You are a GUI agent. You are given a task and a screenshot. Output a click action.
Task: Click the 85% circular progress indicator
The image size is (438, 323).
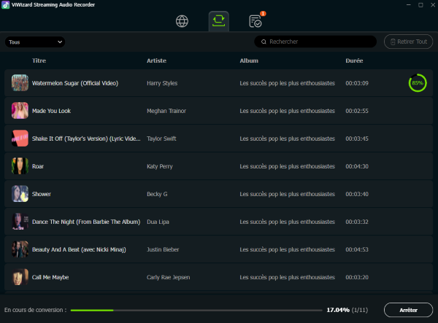click(418, 83)
